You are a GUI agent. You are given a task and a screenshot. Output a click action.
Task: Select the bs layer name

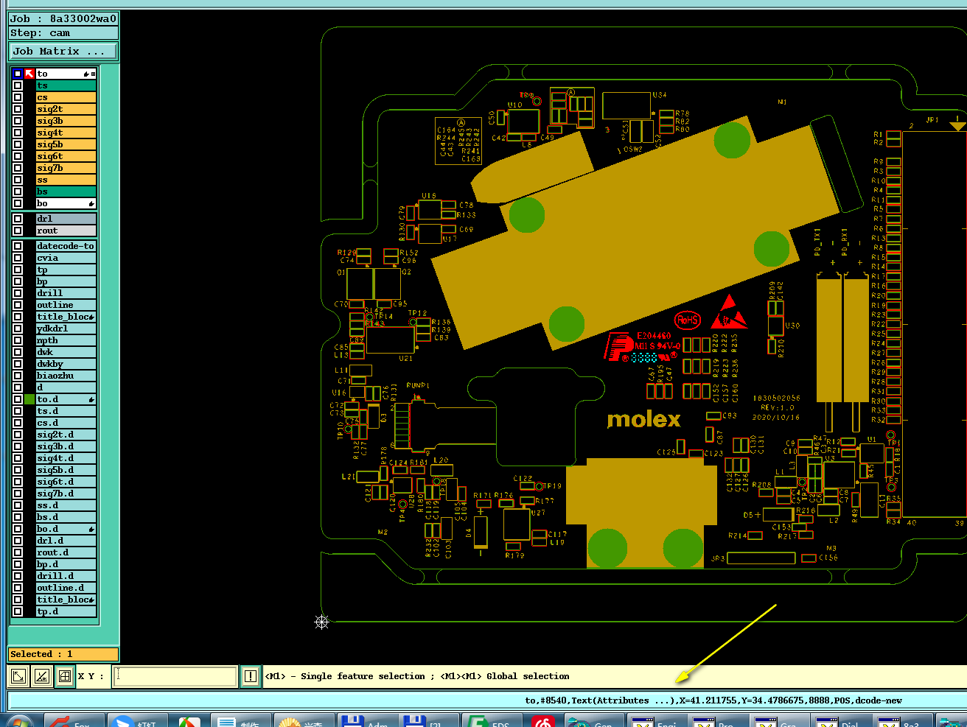66,192
